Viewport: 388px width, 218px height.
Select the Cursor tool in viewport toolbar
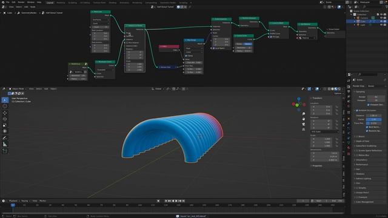[5, 107]
